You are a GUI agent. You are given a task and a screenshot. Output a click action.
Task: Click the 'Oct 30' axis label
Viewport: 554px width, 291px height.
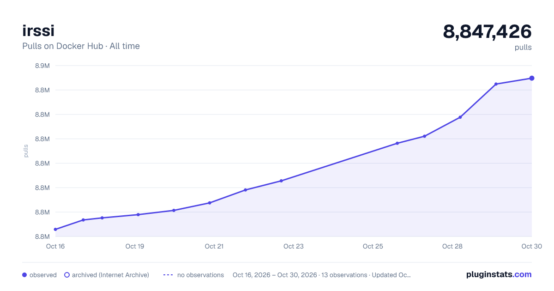531,246
